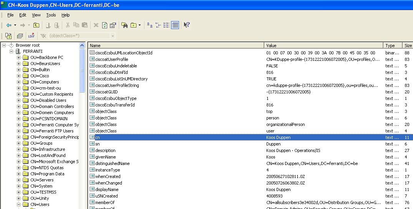
Task: Click the CN=Builtin folder icon
Action: coord(25,70)
